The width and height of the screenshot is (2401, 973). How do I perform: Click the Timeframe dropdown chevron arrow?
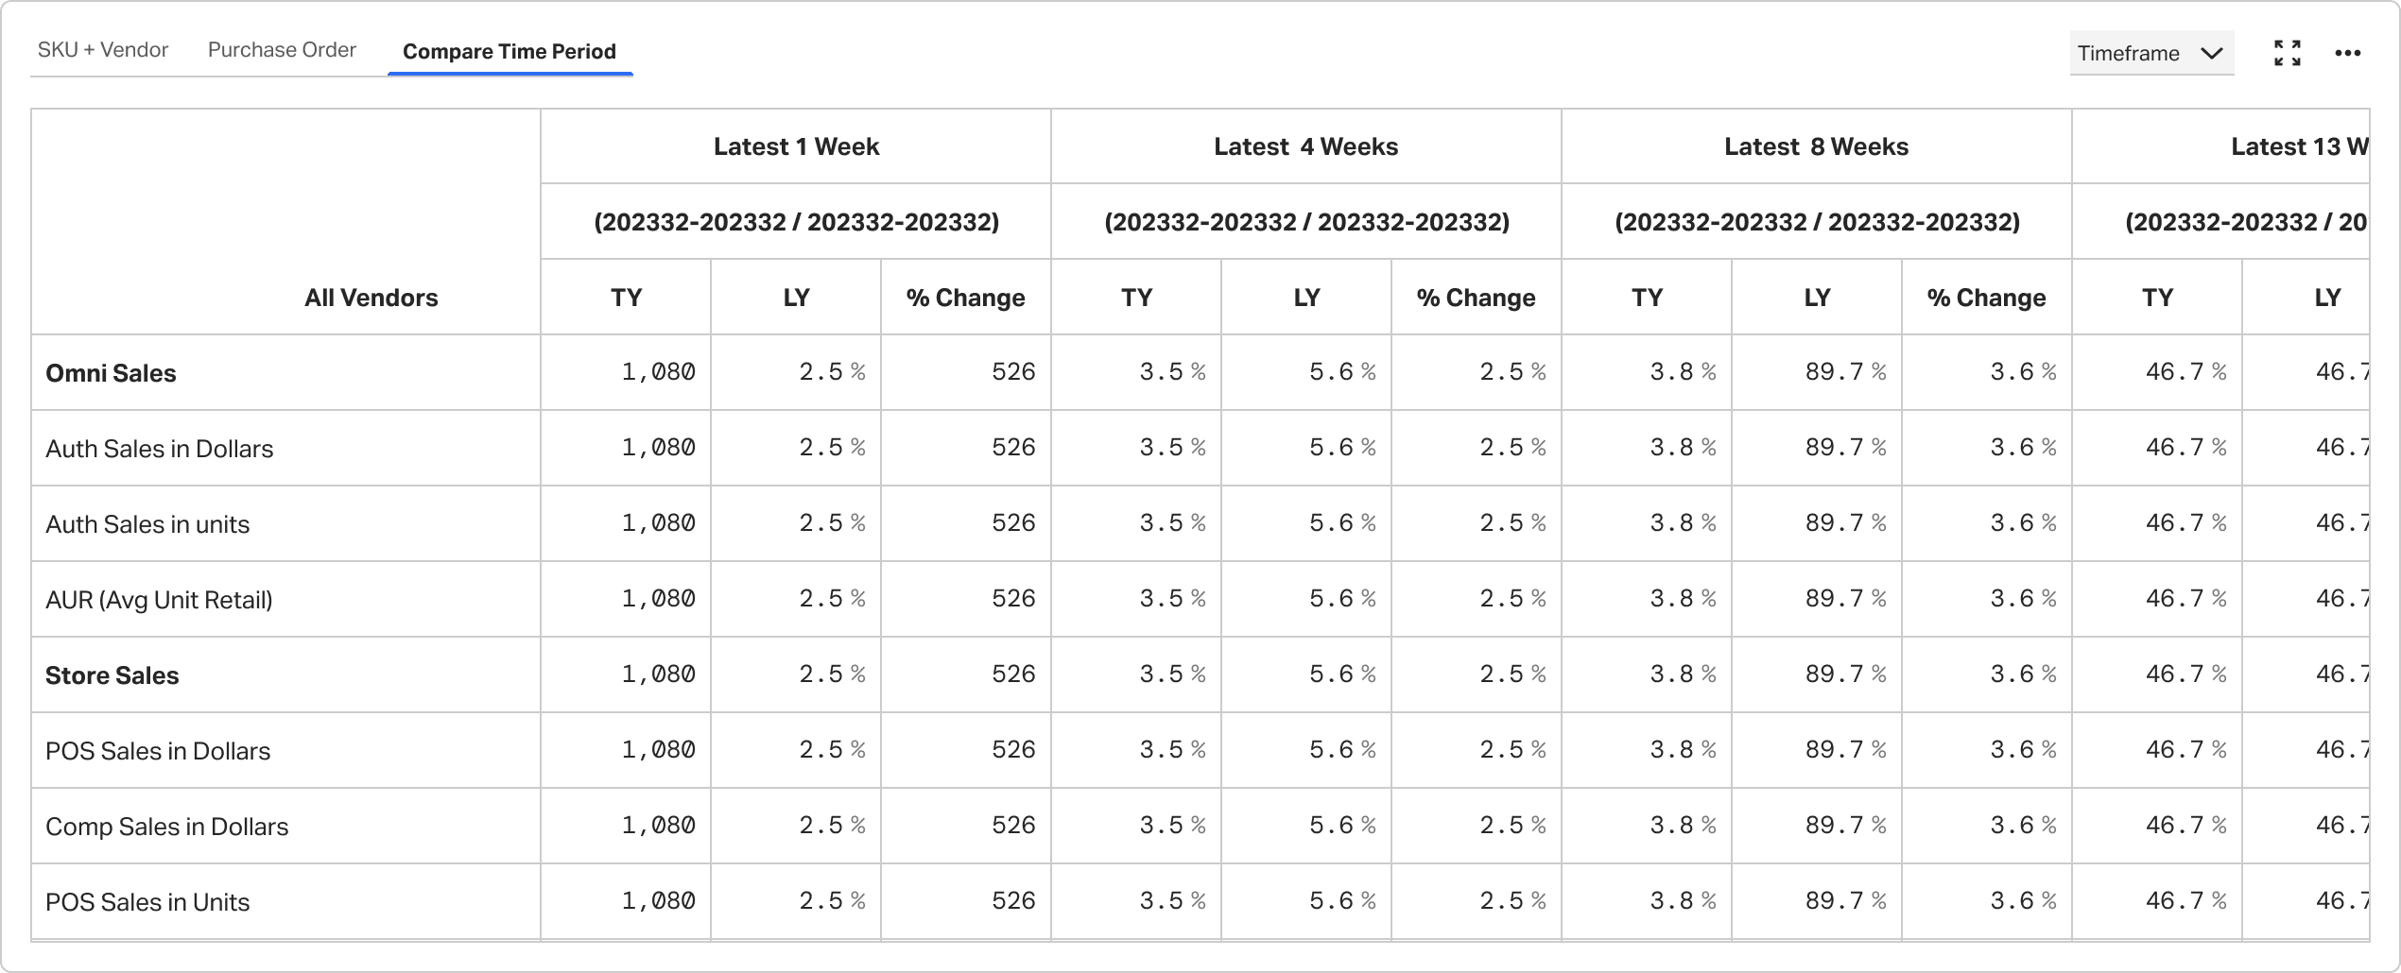pyautogui.click(x=2211, y=53)
